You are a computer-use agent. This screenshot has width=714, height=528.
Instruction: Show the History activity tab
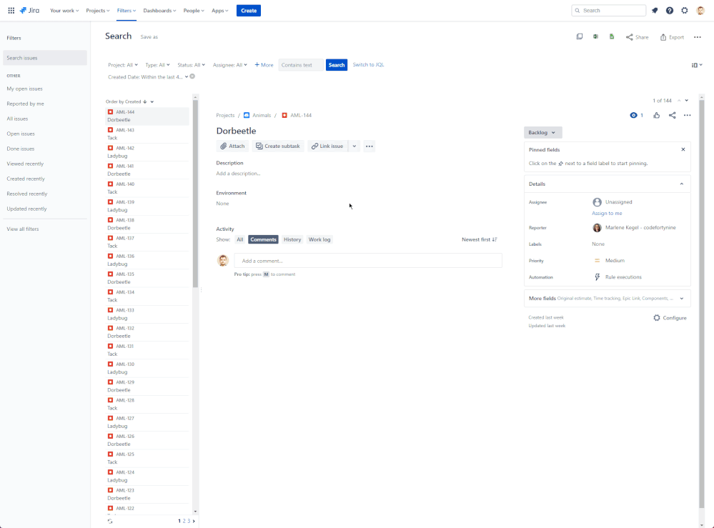tap(292, 239)
